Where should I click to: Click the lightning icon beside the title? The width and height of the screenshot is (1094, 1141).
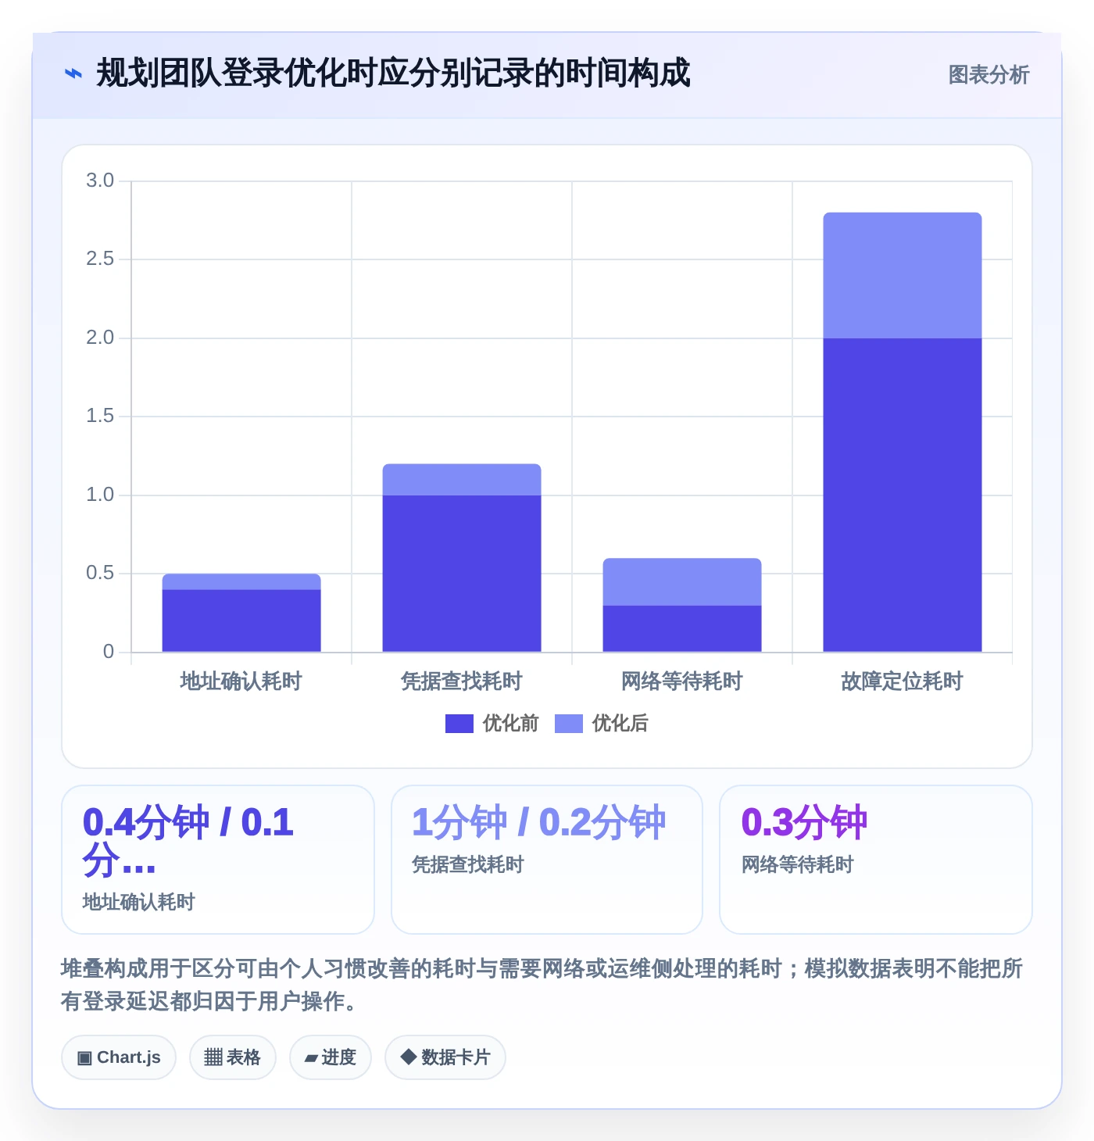point(73,73)
